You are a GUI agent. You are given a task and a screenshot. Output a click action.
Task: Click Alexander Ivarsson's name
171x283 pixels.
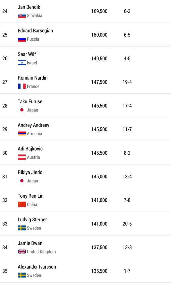click(x=37, y=267)
